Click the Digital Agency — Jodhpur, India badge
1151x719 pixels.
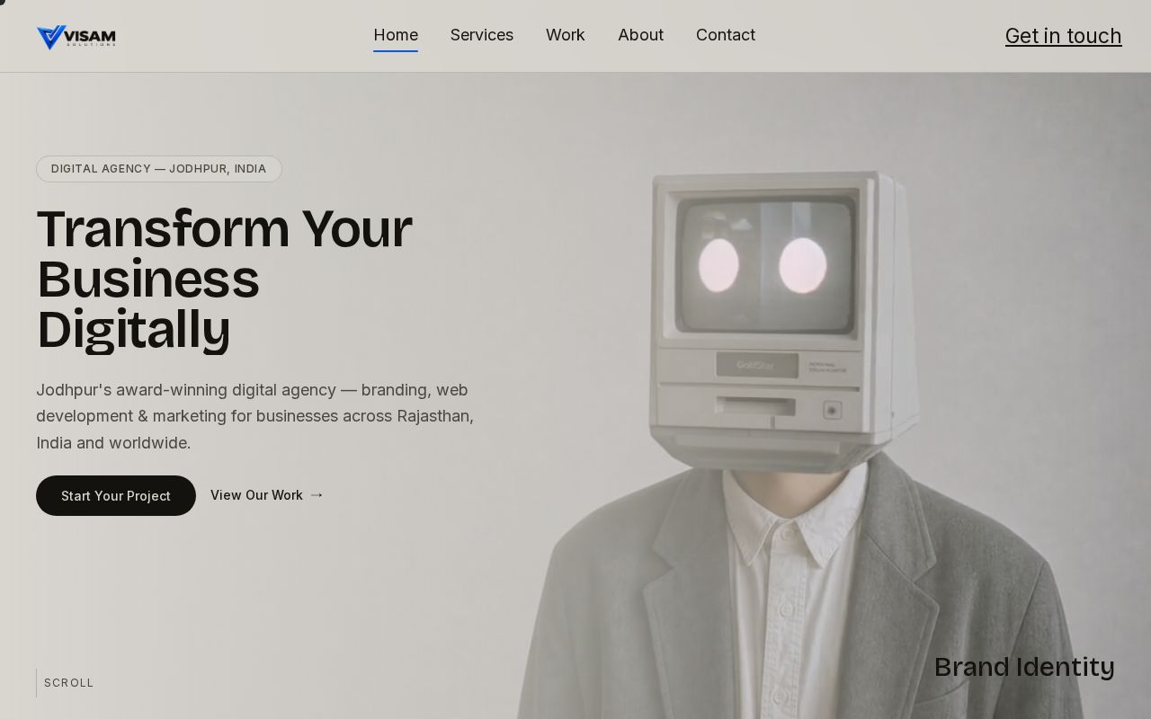click(159, 169)
